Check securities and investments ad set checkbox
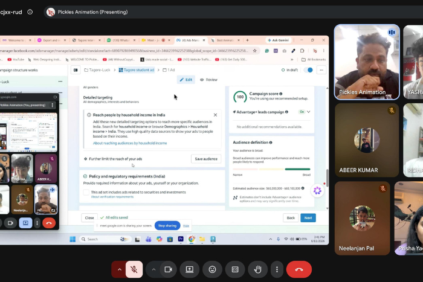The height and width of the screenshot is (282, 423). click(x=86, y=192)
